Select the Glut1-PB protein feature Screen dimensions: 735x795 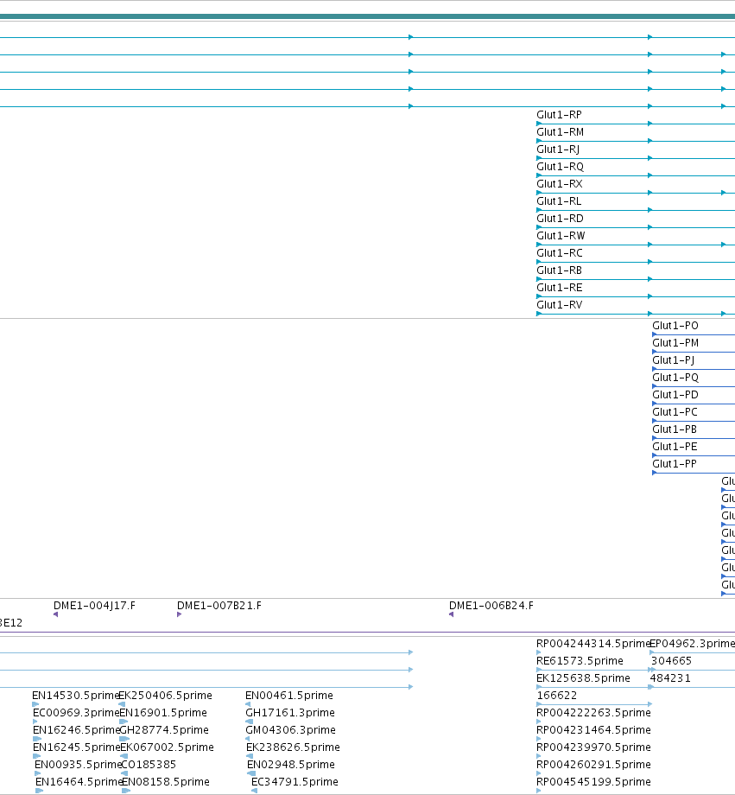click(x=675, y=429)
